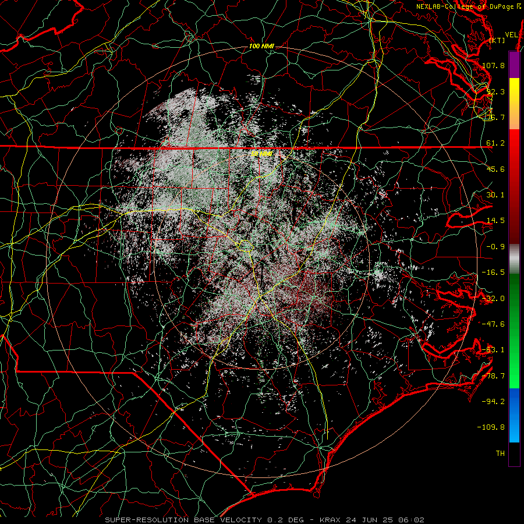Select the -109.8 velocity scale value
This screenshot has height=524, width=524.
[491, 427]
